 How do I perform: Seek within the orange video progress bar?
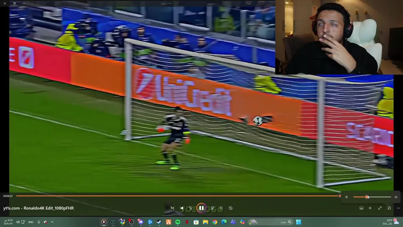178,196
